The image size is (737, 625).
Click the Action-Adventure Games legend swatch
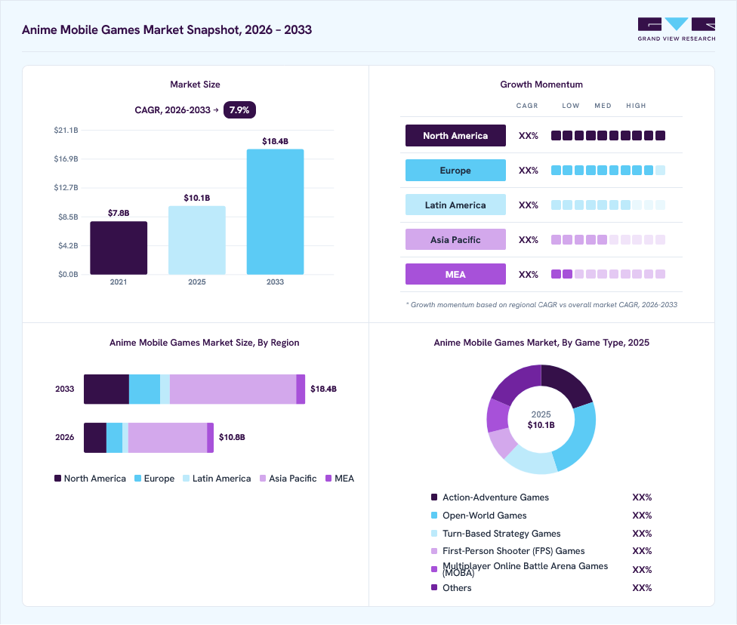[434, 497]
